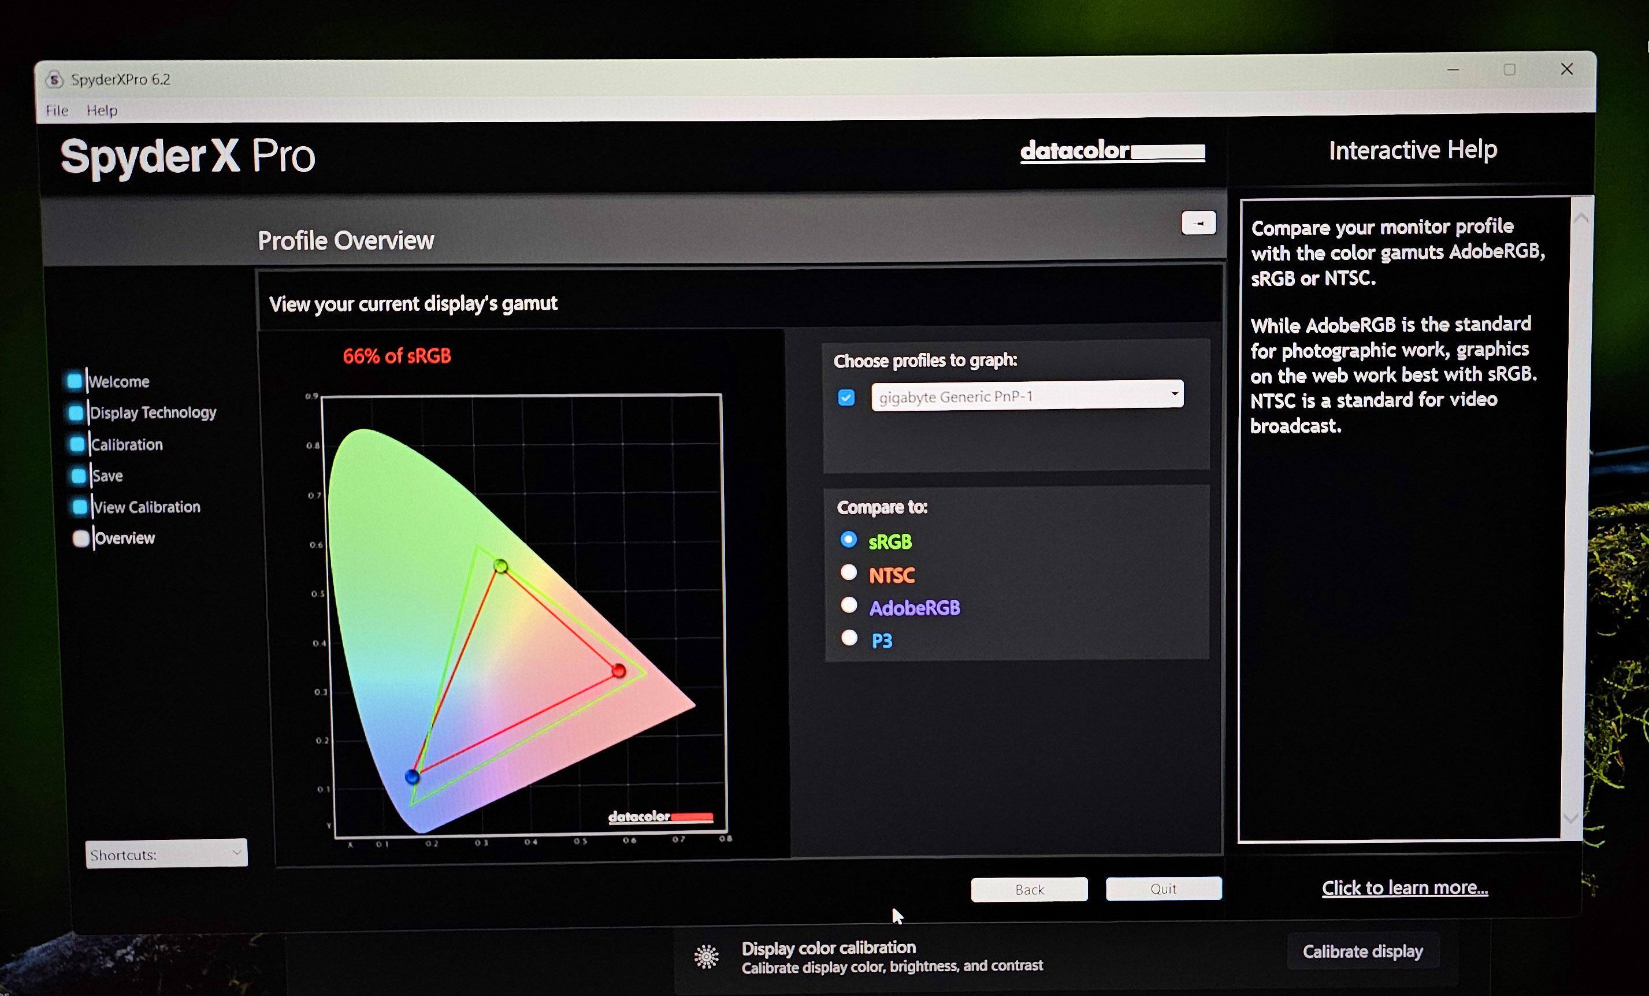The height and width of the screenshot is (996, 1649).
Task: Open the gigabyte Generic PnP-1 profile dropdown
Action: tap(1027, 396)
